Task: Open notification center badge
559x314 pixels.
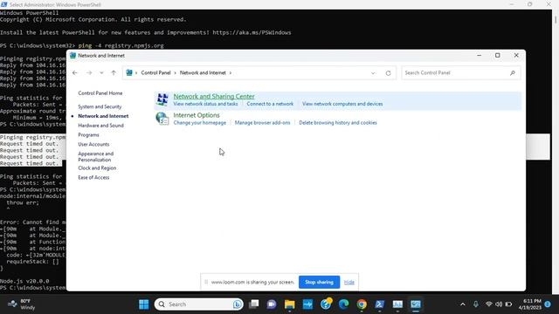Action: 548,304
